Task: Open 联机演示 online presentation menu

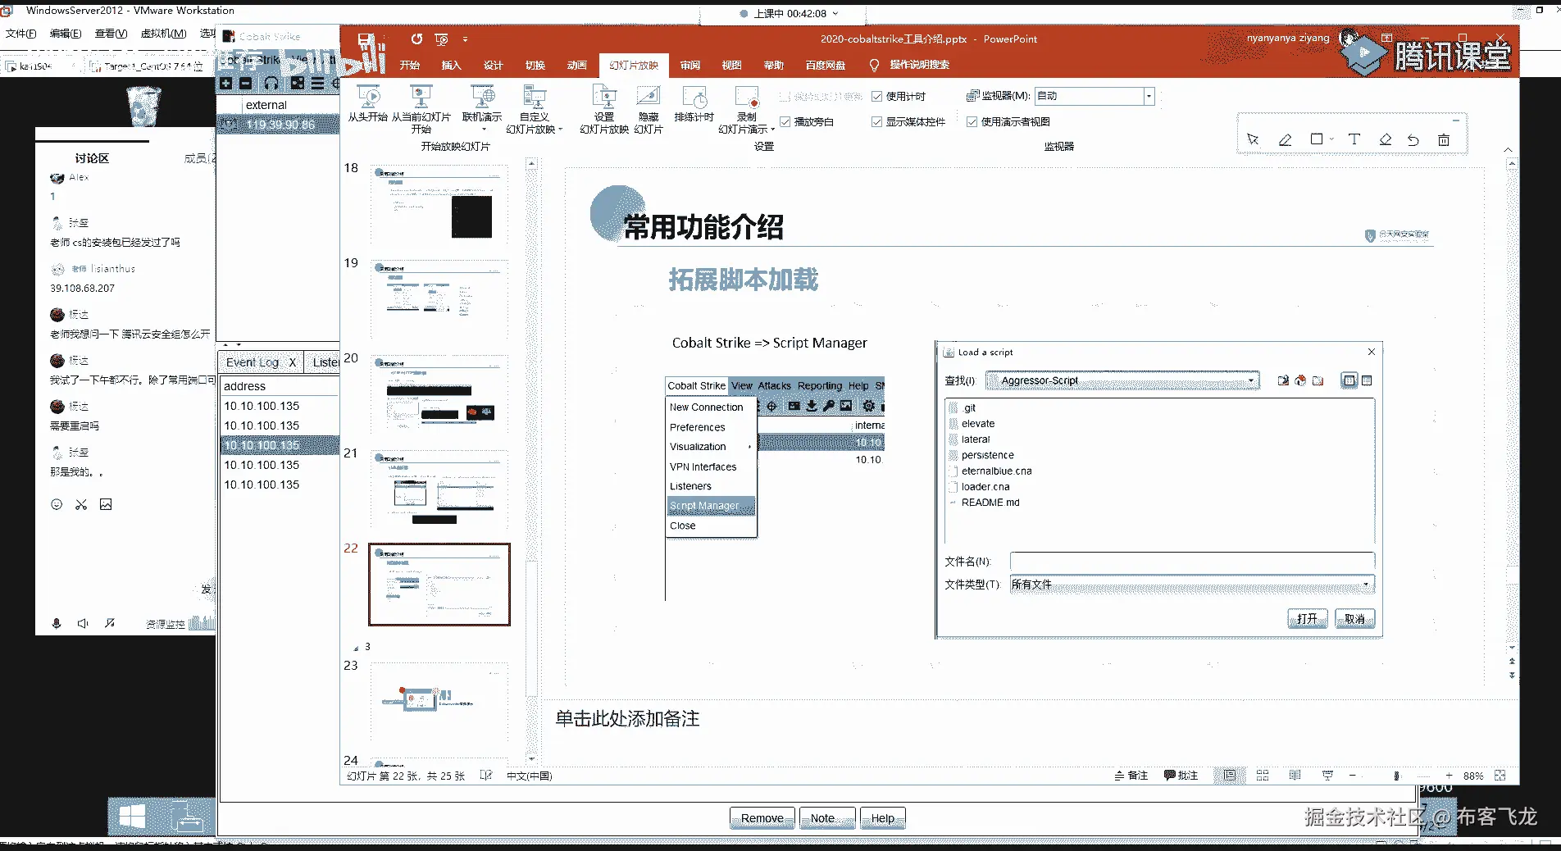Action: click(x=482, y=108)
